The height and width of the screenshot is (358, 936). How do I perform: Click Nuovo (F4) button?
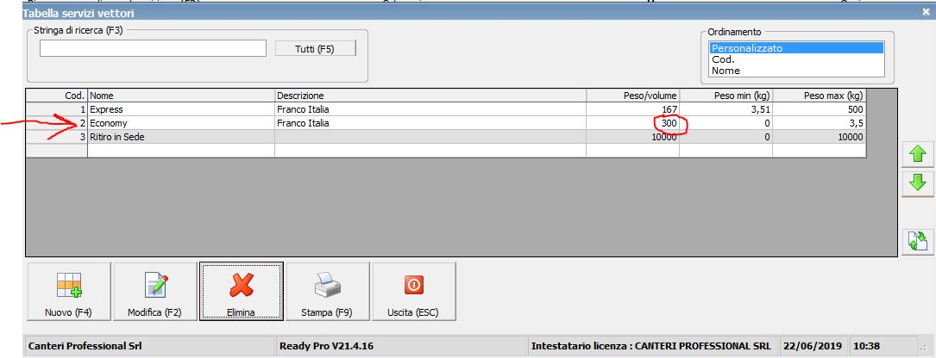tap(69, 291)
